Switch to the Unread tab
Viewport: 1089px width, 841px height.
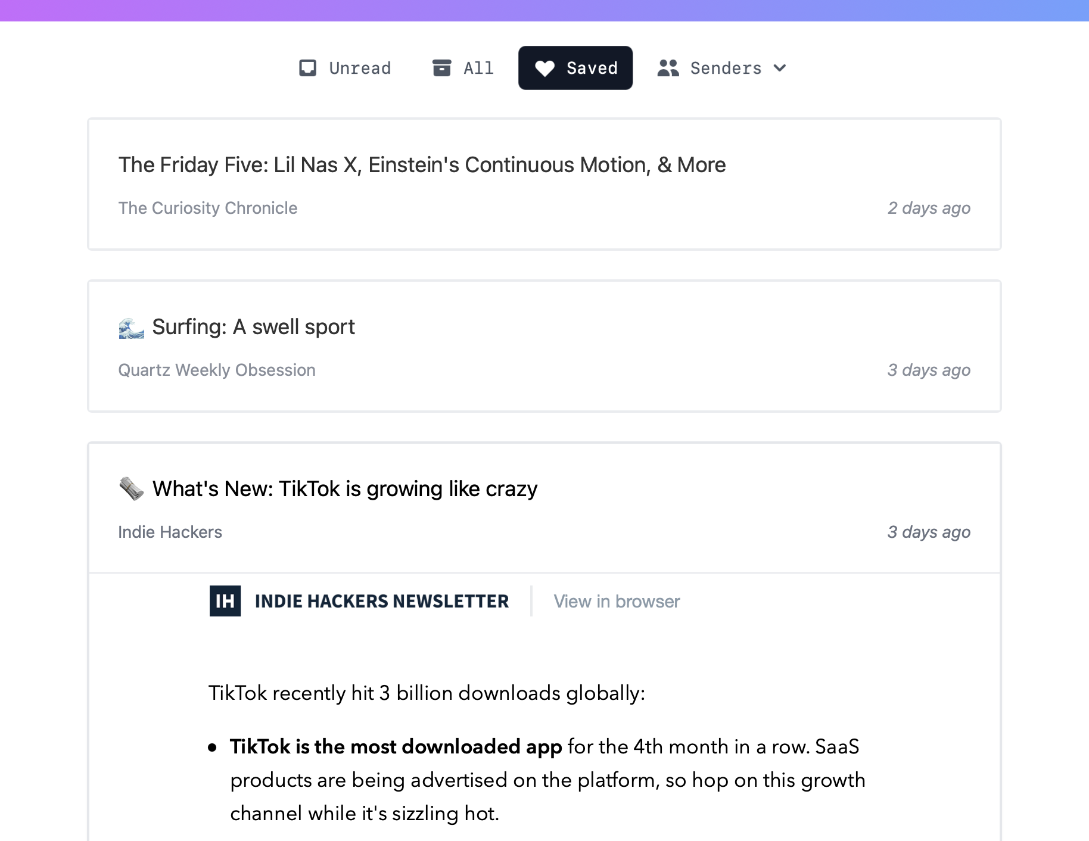[360, 68]
